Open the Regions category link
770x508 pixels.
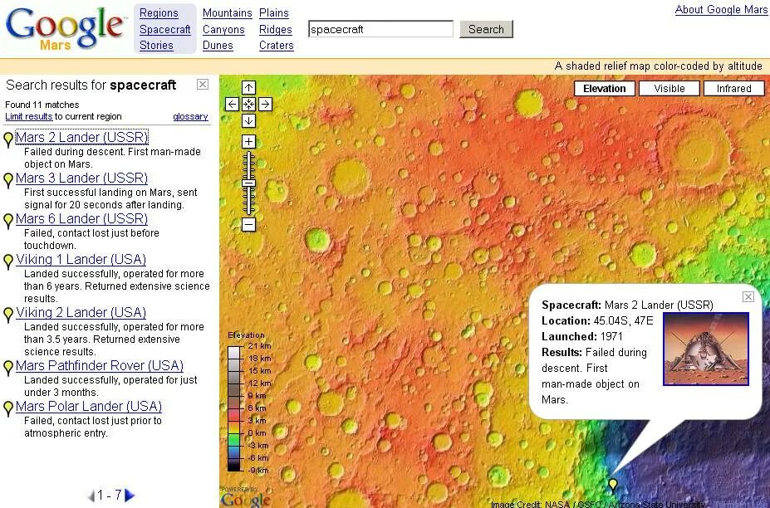click(x=159, y=13)
